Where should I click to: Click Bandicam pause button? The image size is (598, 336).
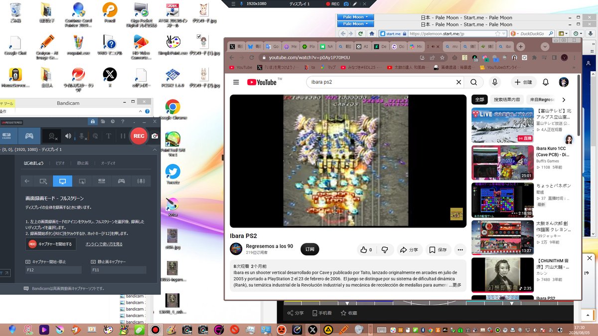pyautogui.click(x=123, y=136)
